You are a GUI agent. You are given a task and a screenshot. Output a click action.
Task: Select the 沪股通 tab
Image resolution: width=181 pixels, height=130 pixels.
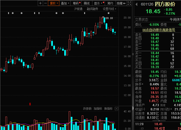[79, 9]
